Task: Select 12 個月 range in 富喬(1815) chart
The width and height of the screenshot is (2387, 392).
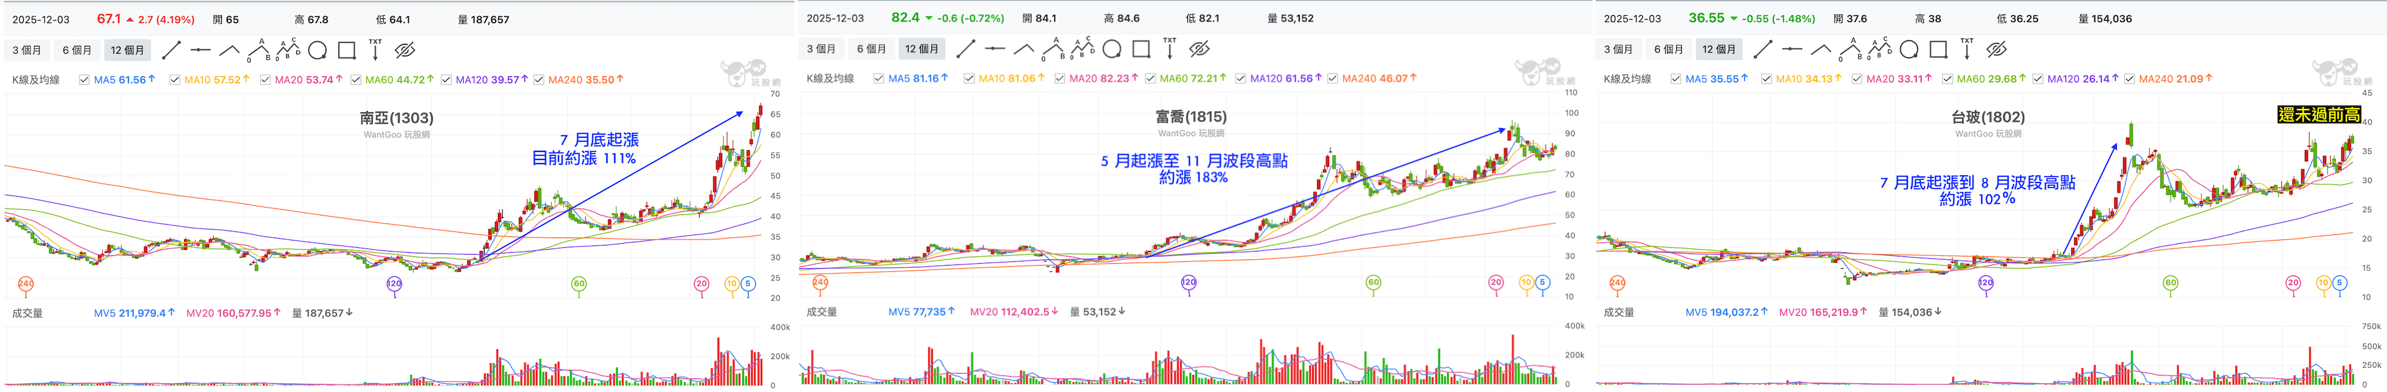Action: tap(922, 49)
